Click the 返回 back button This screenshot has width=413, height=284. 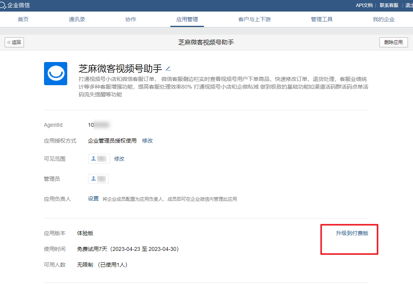pos(14,42)
